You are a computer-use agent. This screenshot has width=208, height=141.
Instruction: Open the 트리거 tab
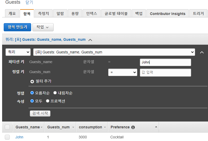[198, 13]
